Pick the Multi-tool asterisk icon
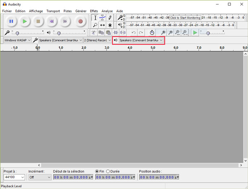 [x=110, y=25]
